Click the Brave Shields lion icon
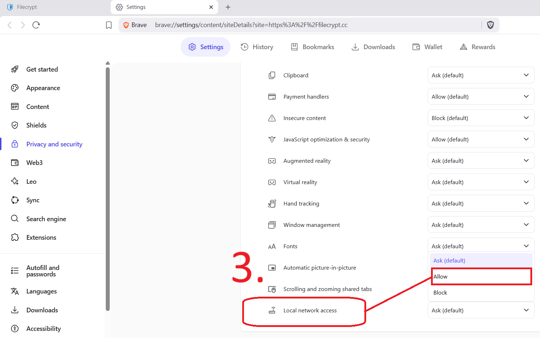The image size is (540, 338). tap(490, 25)
